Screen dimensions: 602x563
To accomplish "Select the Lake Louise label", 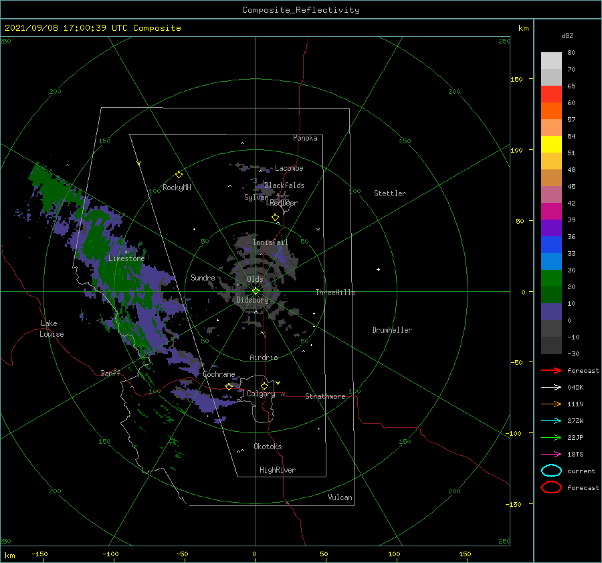I will point(52,329).
